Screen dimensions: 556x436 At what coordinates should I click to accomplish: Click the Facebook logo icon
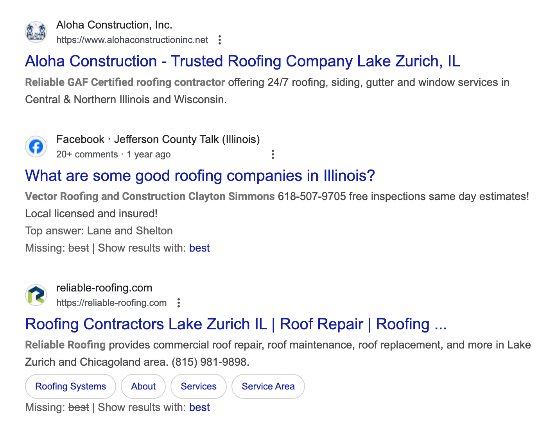click(x=36, y=147)
